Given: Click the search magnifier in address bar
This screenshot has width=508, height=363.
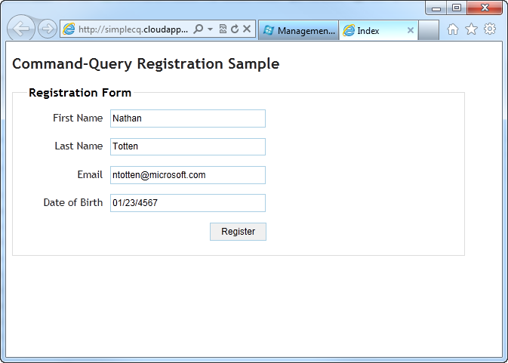Looking at the screenshot, I should coord(198,29).
